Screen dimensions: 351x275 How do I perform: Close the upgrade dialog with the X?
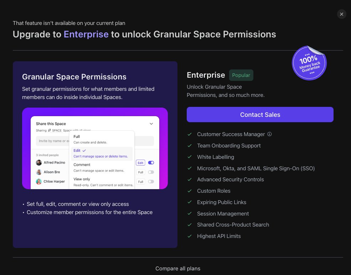341,14
